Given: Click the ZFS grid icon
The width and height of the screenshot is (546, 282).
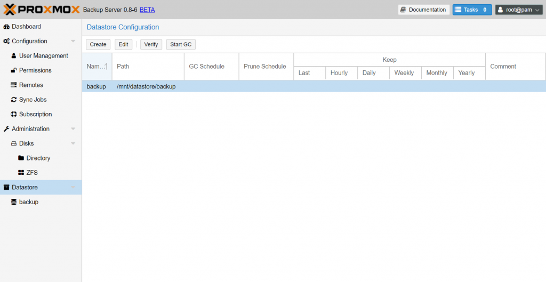Looking at the screenshot, I should [21, 173].
